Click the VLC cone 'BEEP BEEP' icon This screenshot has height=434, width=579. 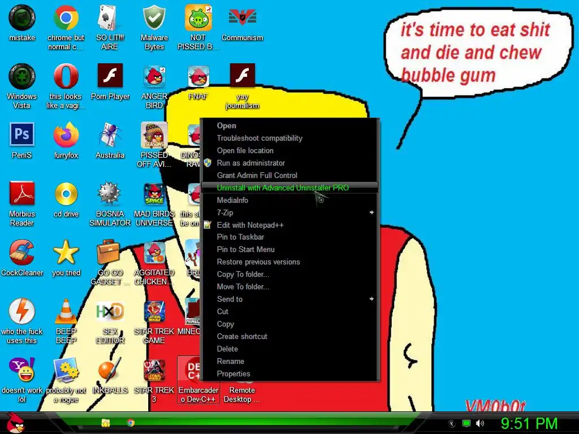point(66,311)
